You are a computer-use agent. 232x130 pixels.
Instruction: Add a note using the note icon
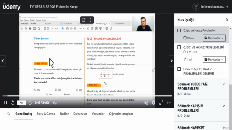(x=55, y=103)
